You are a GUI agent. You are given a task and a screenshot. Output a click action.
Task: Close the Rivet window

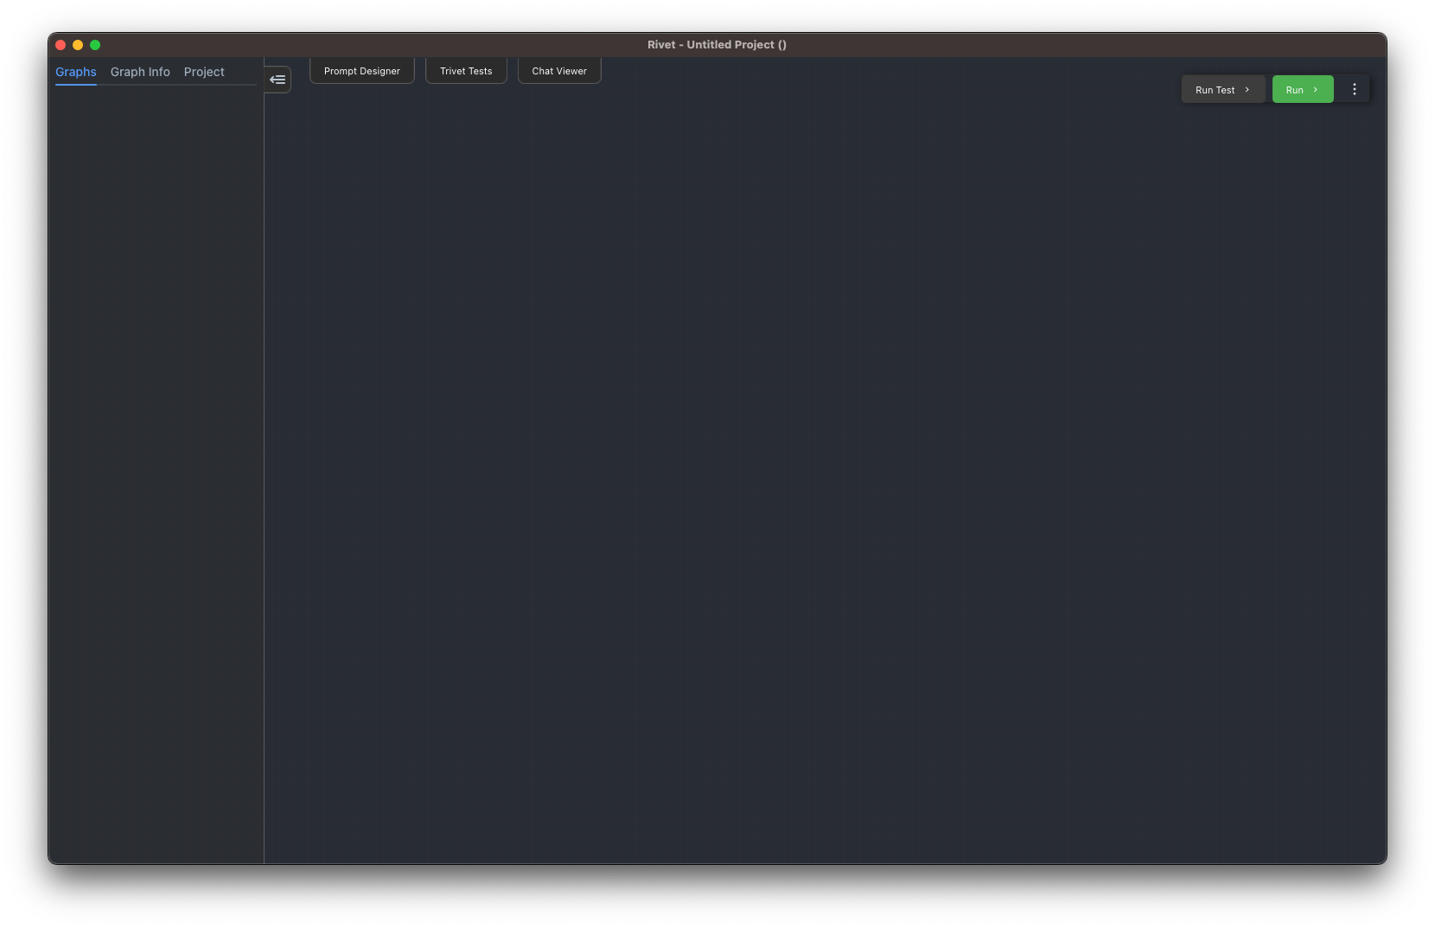pos(61,45)
